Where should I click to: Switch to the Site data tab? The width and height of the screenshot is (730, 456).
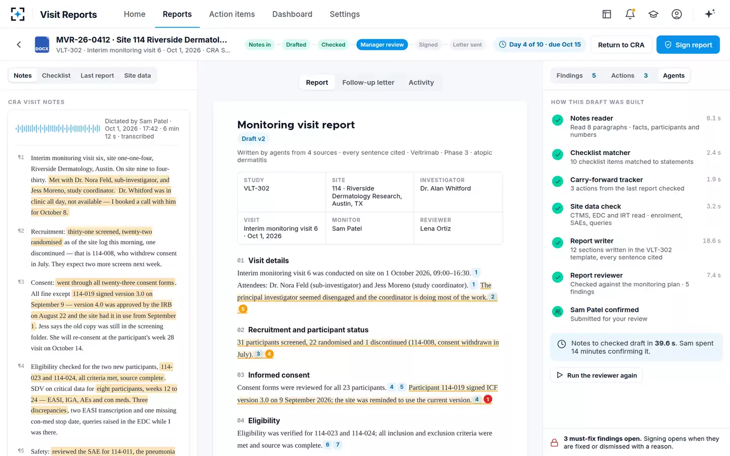click(x=137, y=75)
